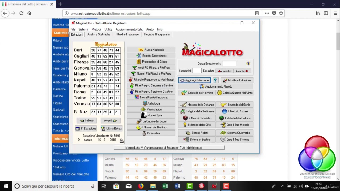Open Sistemi in Sestine
This screenshot has width=340, height=191.
coord(197,139)
